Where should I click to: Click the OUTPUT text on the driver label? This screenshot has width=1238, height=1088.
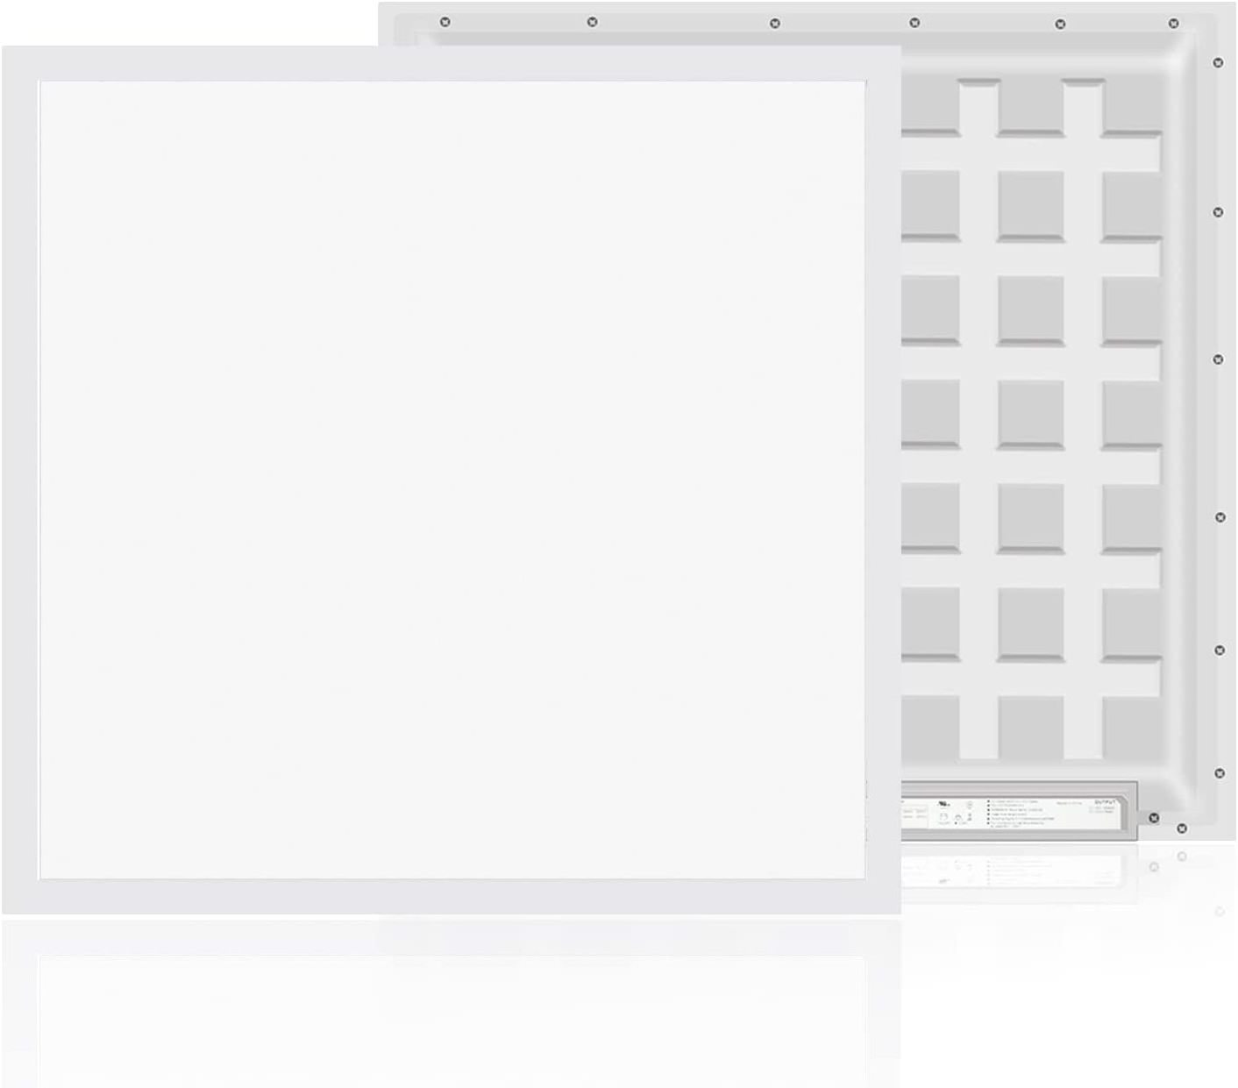tap(1106, 801)
